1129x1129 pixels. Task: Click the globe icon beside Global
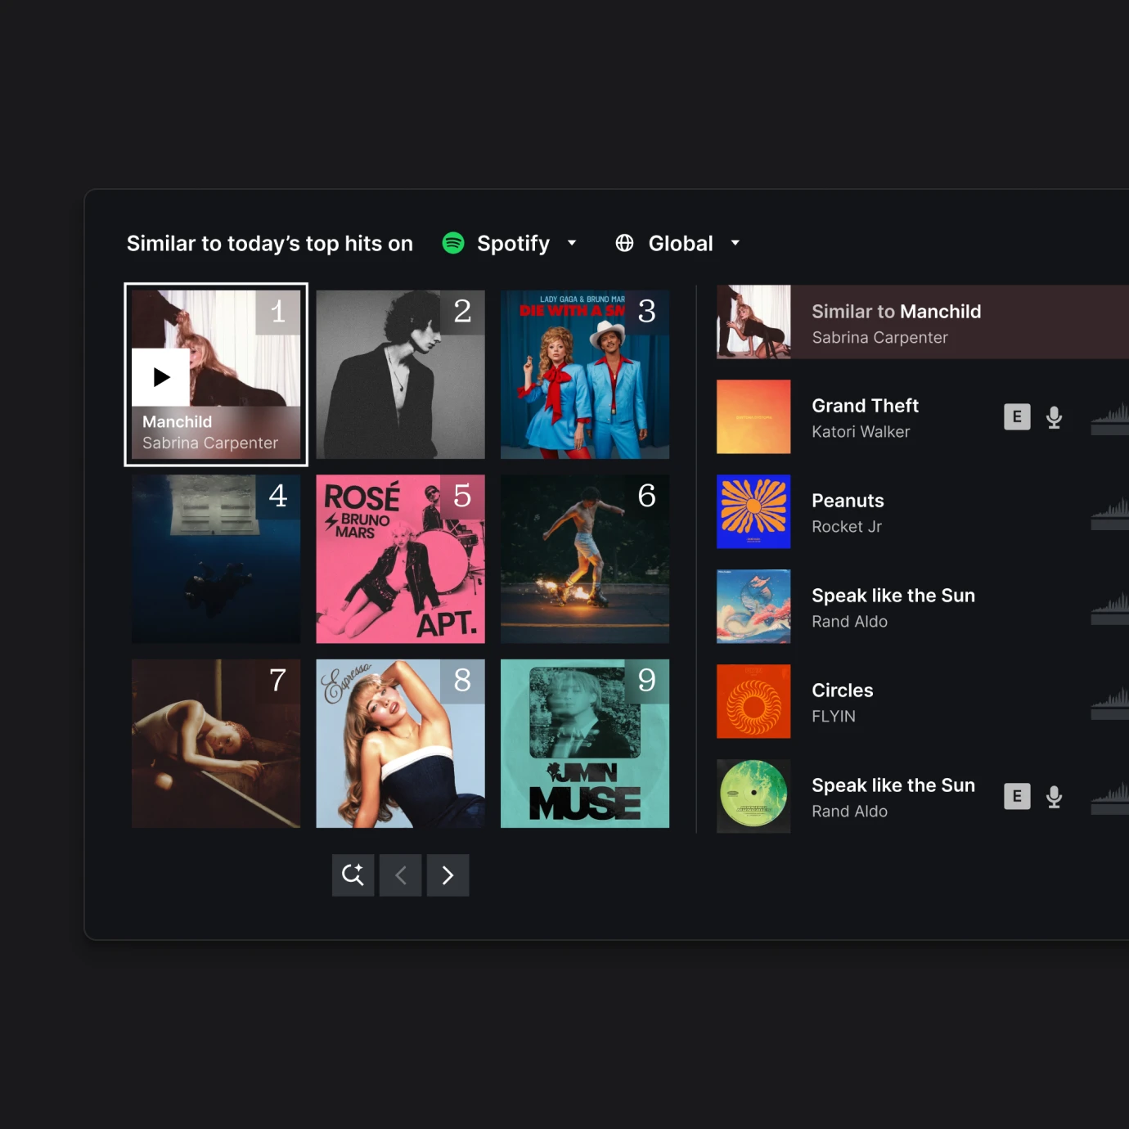(624, 243)
